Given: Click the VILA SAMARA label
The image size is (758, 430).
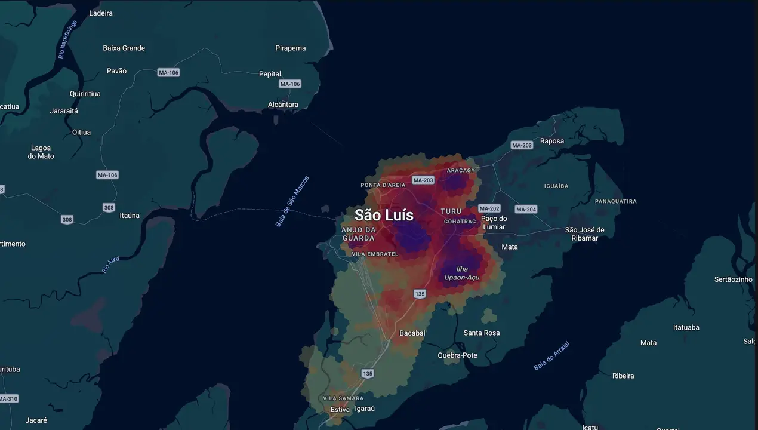Looking at the screenshot, I should [x=343, y=398].
